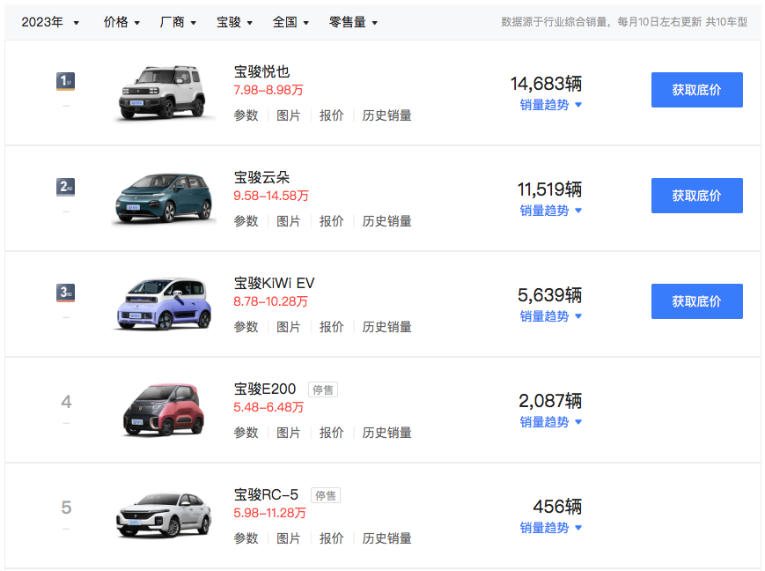Open the 零售量 sales type dropdown
The height and width of the screenshot is (571, 765).
pos(353,22)
